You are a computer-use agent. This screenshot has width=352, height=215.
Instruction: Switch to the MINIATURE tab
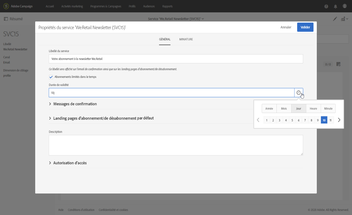pos(186,39)
